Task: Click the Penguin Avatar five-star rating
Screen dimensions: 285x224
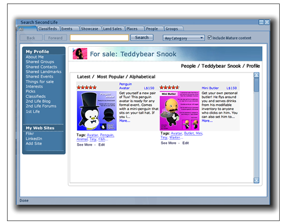Action: 86,87
